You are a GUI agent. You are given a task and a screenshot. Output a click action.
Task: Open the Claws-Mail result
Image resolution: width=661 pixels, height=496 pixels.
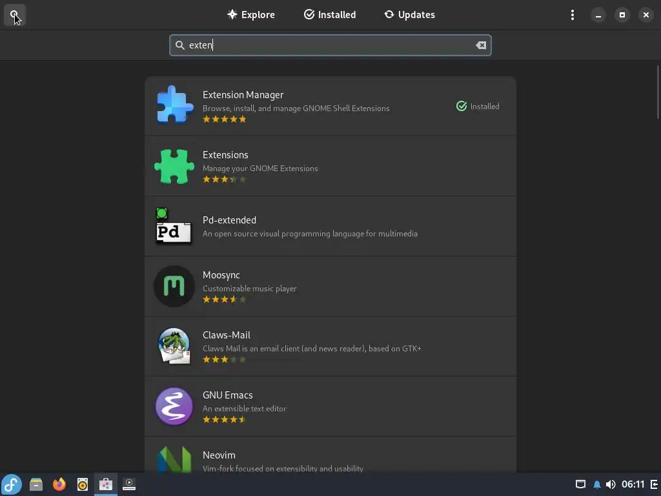pyautogui.click(x=330, y=346)
